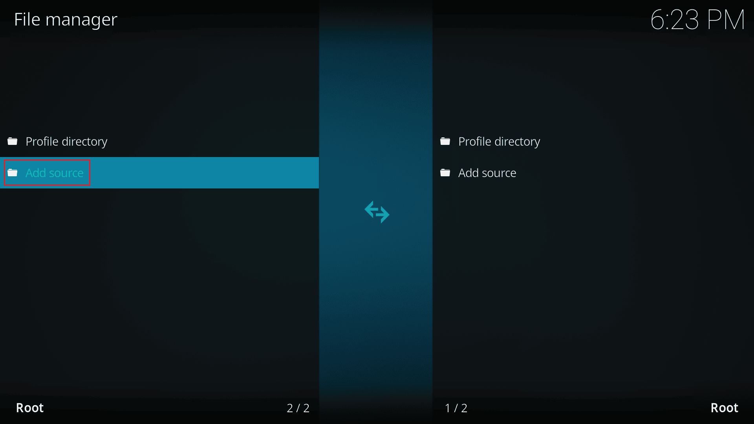Open Profile directory in left panel

coord(66,141)
